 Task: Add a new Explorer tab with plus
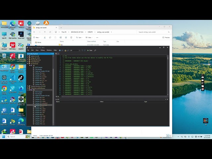tap(61, 27)
